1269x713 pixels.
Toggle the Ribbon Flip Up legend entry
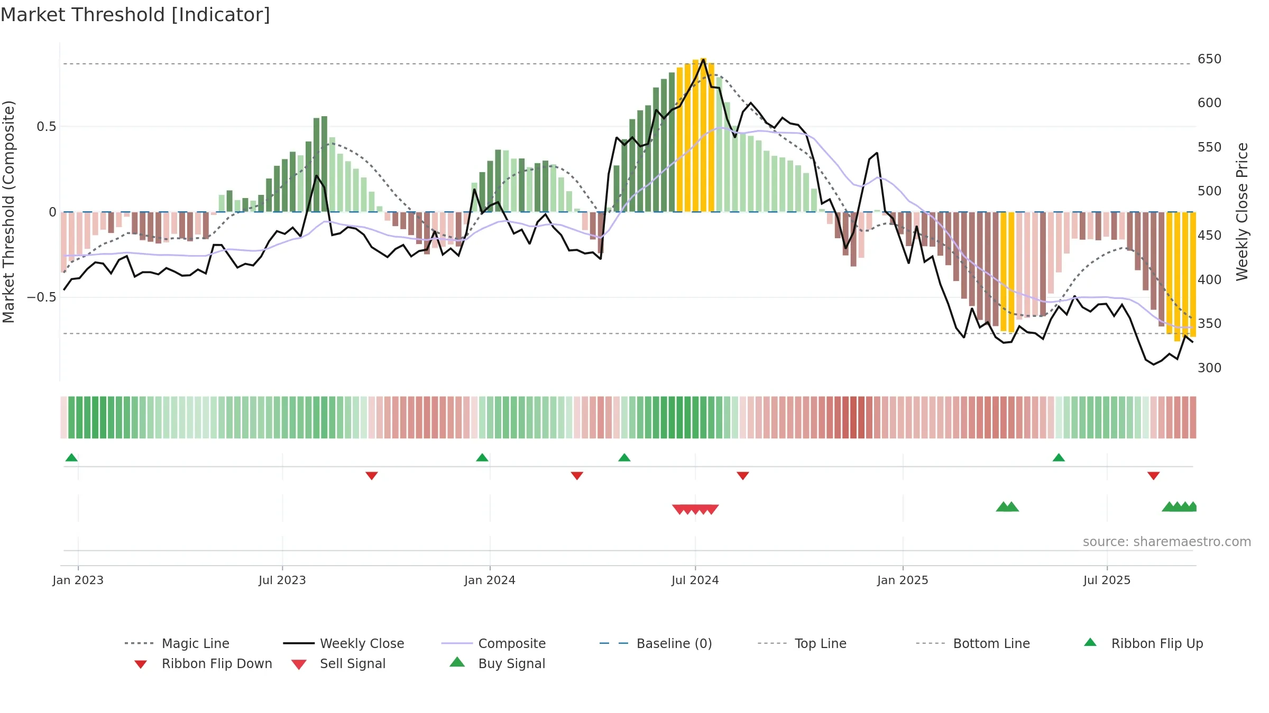click(x=1143, y=643)
